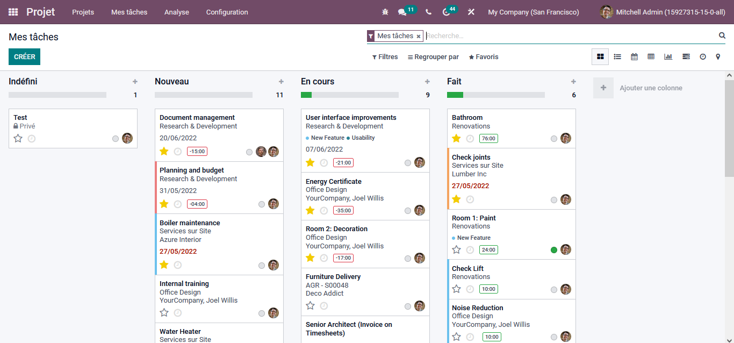The height and width of the screenshot is (343, 734).
Task: Open the apps grid home menu
Action: click(x=13, y=12)
